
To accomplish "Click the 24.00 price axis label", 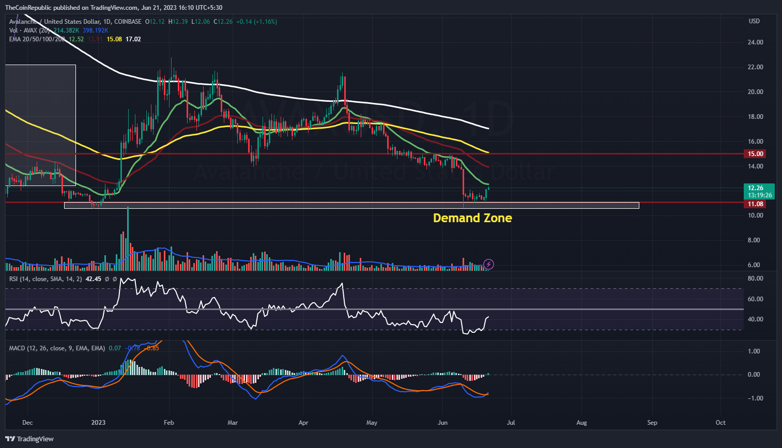I will point(756,42).
